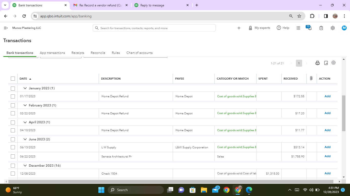
Task: Open table settings with the gear above the list
Action: (x=333, y=63)
